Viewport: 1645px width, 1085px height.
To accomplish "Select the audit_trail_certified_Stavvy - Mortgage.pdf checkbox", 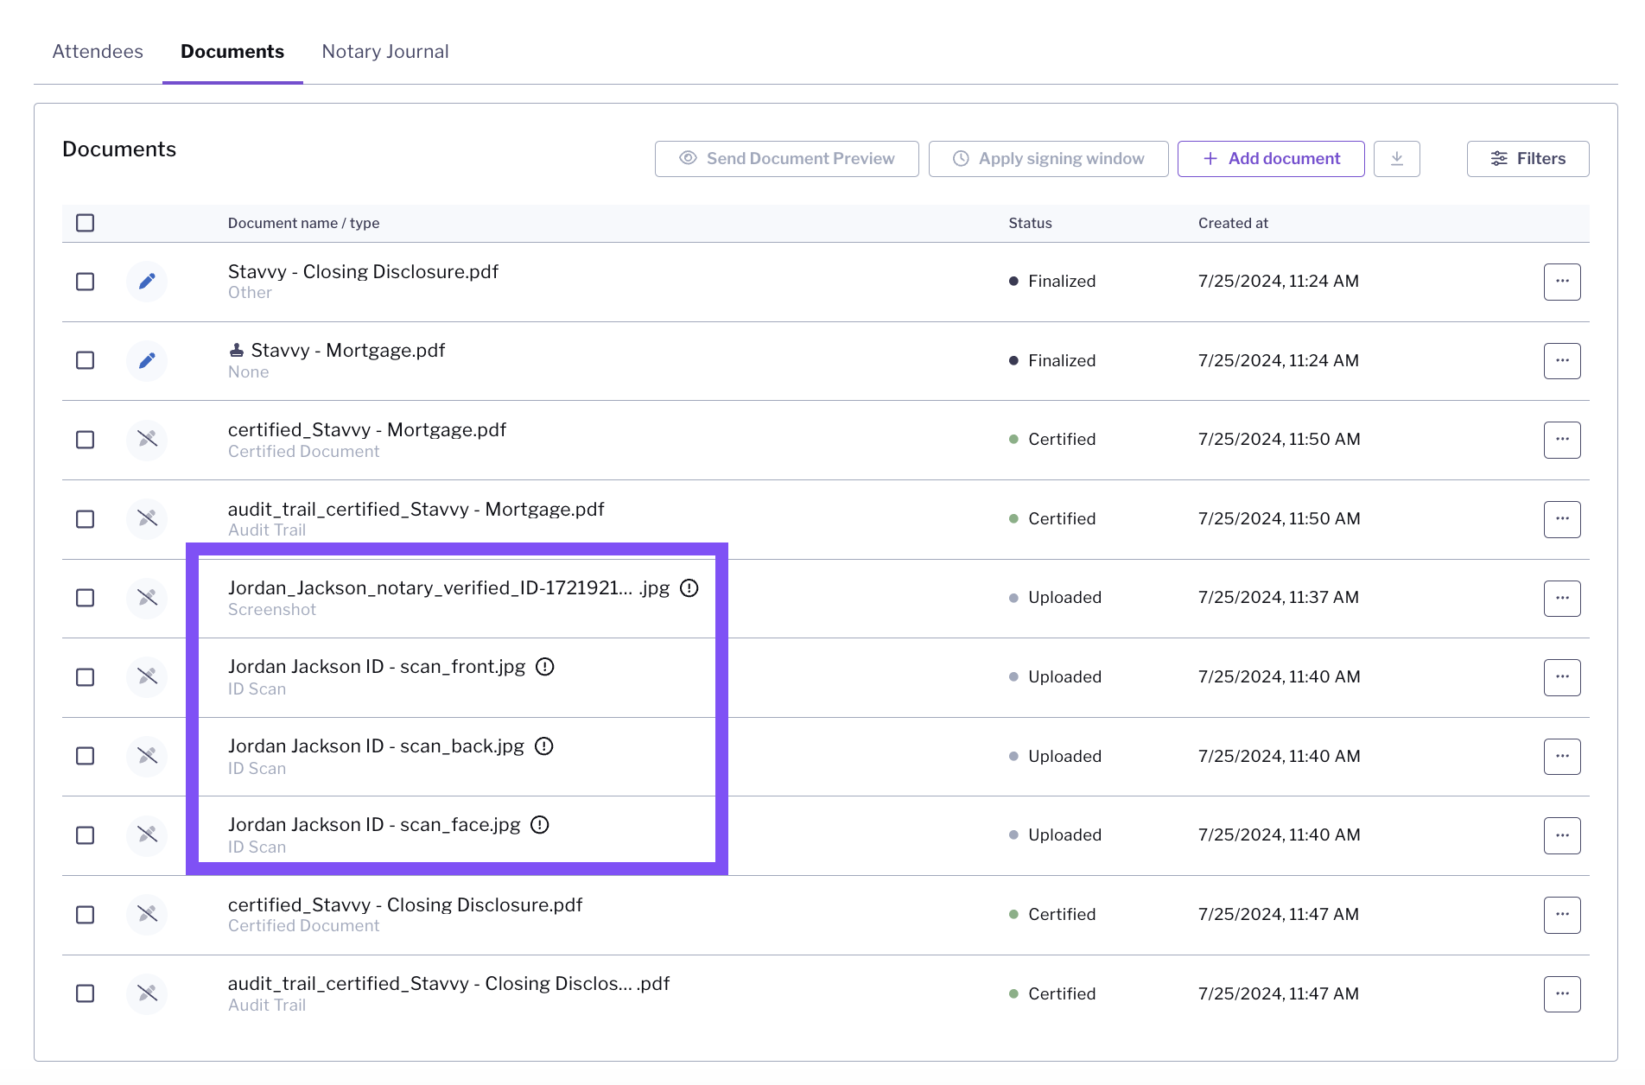I will coord(85,519).
